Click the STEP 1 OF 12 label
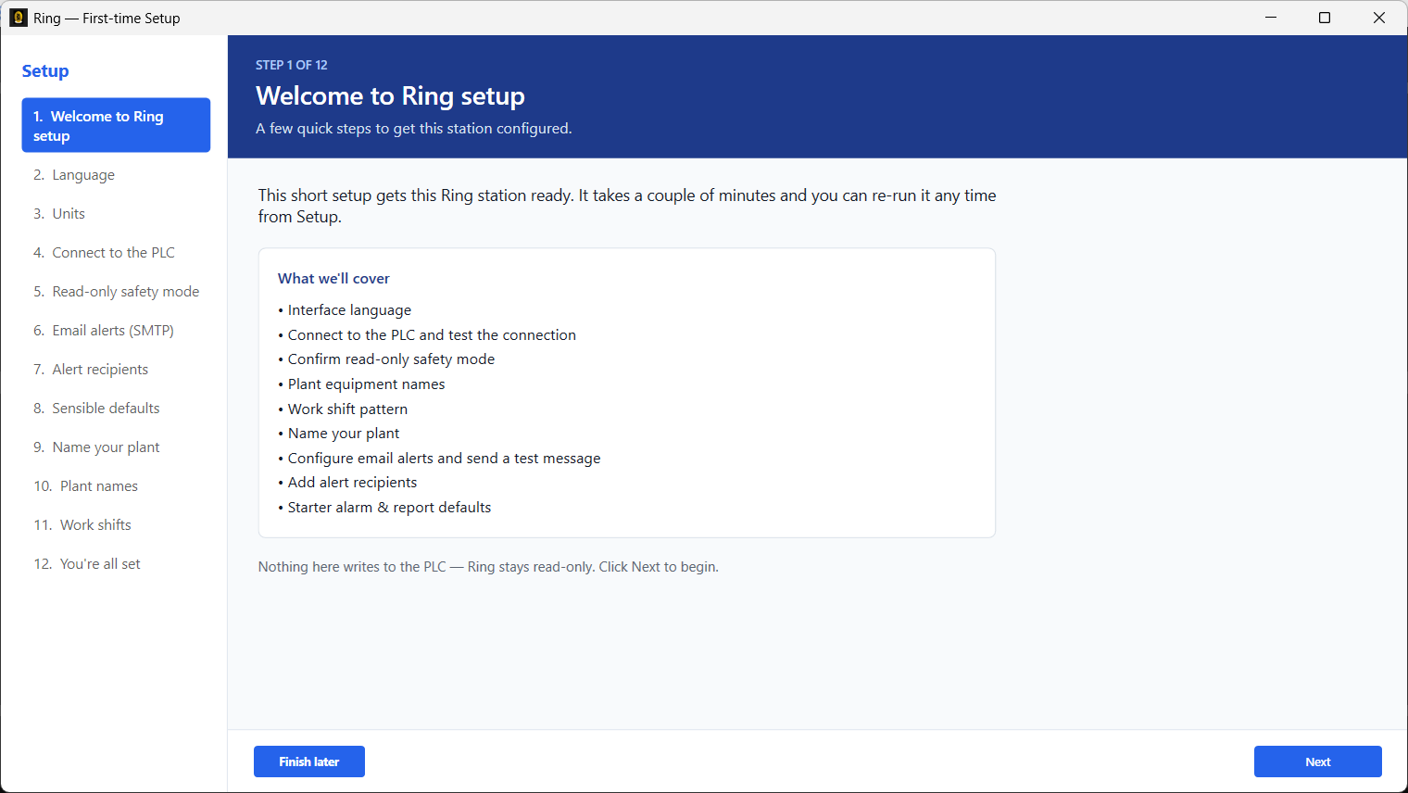Viewport: 1408px width, 793px height. click(292, 65)
